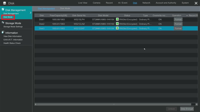Format Disk1

click(178, 19)
